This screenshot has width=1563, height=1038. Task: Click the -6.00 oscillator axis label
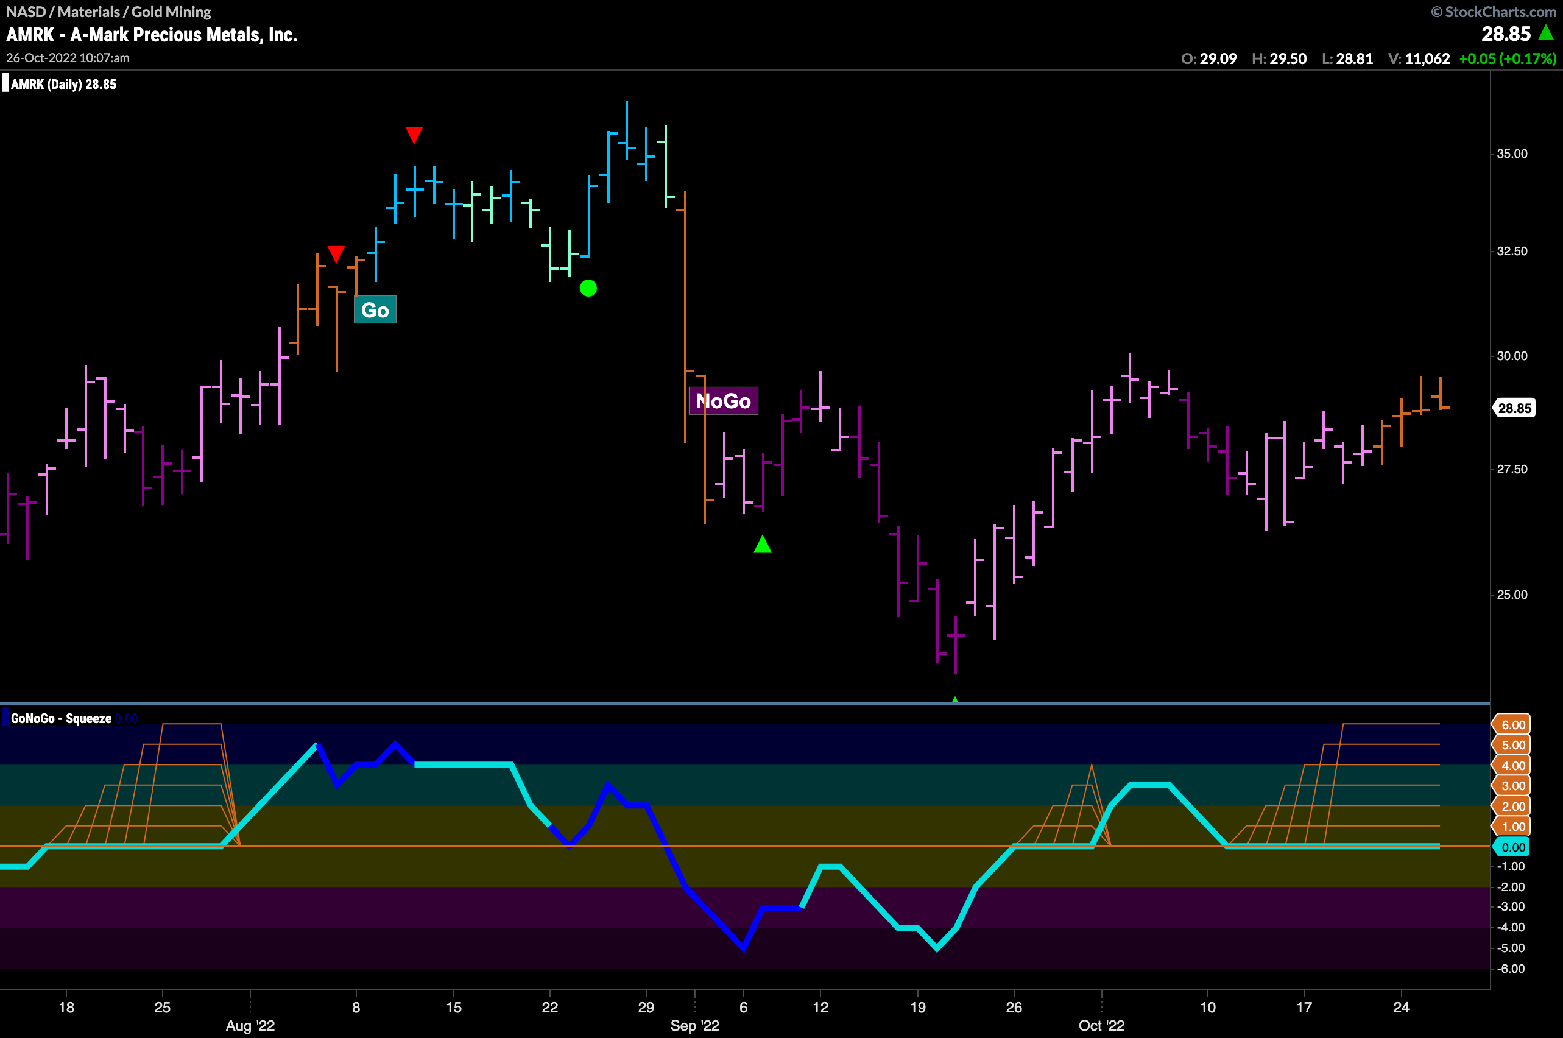click(x=1510, y=969)
